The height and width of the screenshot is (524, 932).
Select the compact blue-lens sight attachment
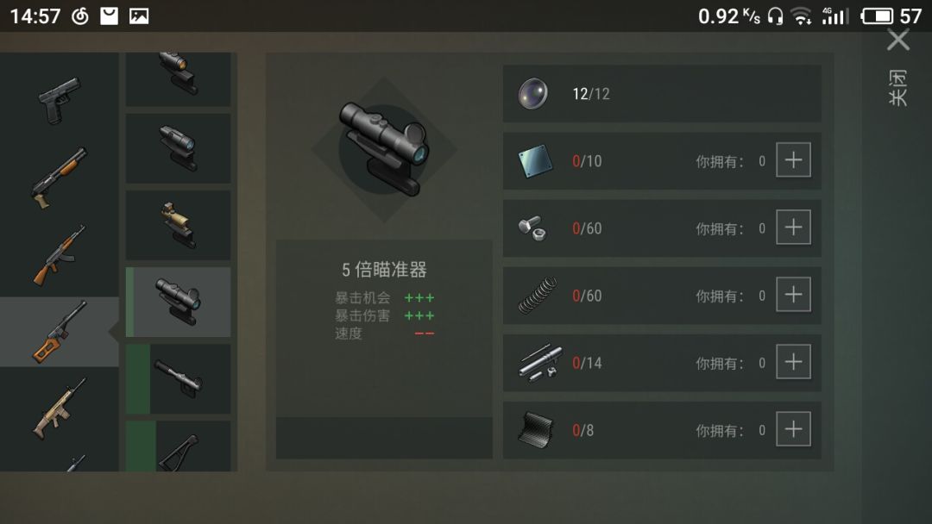179,148
